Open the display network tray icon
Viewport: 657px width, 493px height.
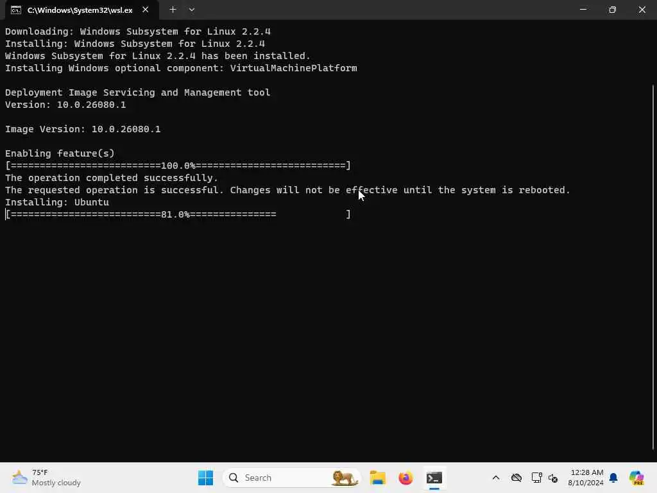[536, 478]
